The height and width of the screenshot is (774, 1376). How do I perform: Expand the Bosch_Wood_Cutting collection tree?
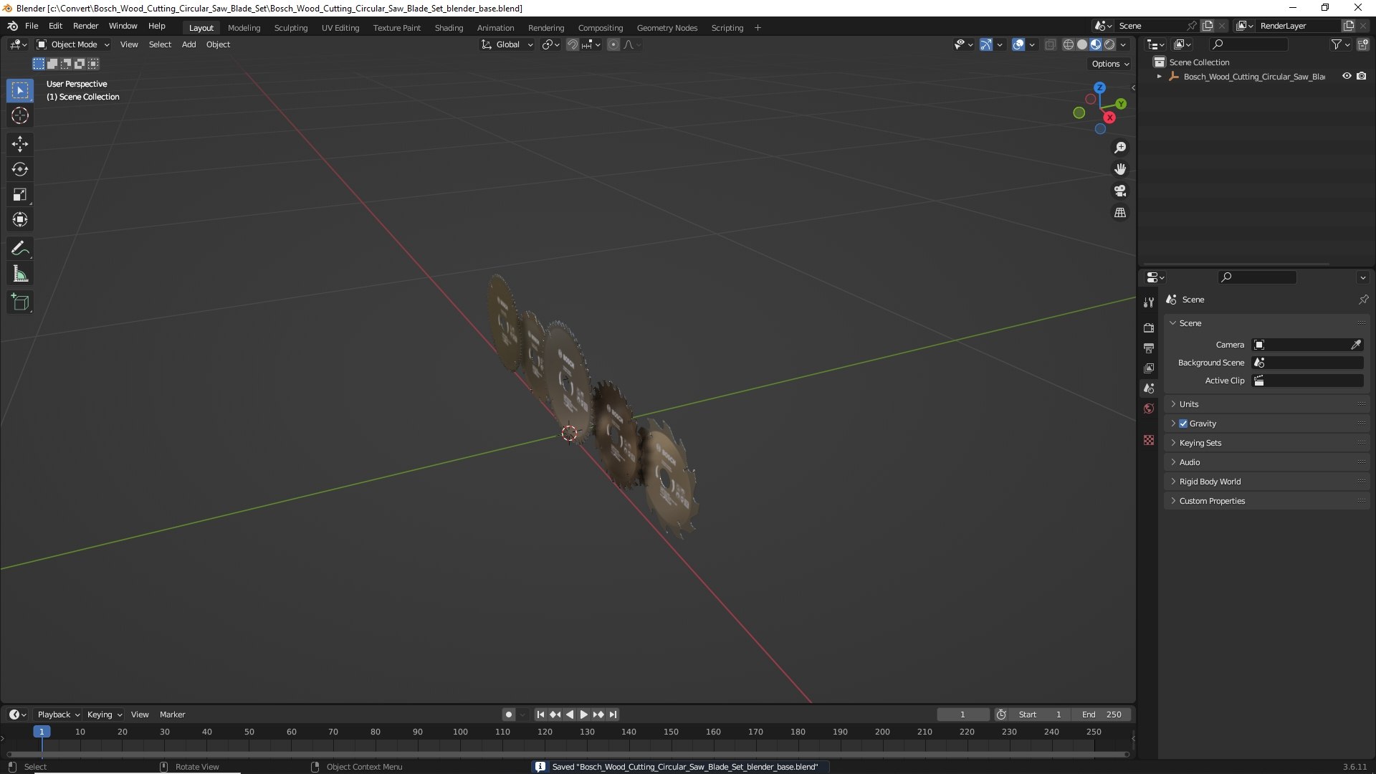tap(1160, 76)
